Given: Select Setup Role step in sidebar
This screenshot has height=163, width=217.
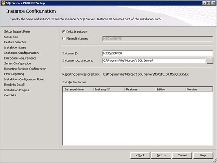Looking at the screenshot, I should coord(11,37).
